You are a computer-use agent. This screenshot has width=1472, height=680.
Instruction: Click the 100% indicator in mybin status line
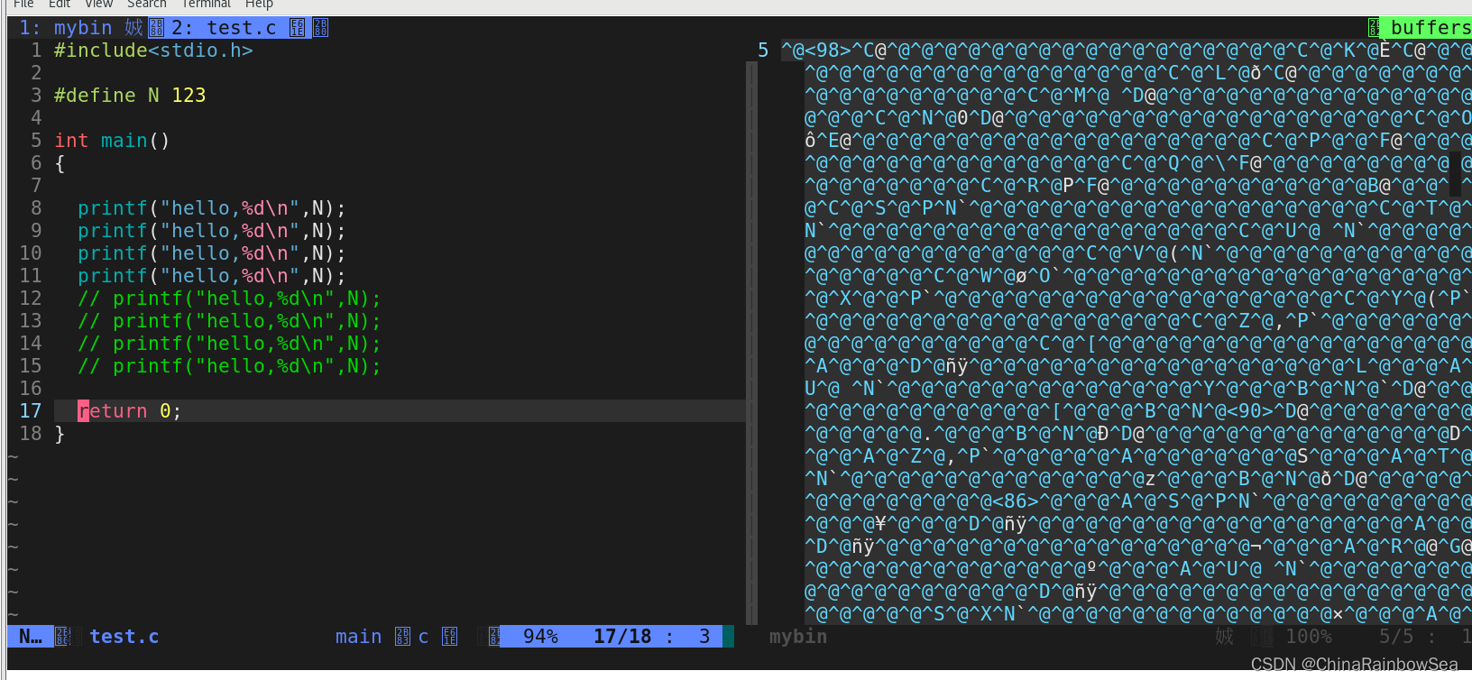(1308, 637)
